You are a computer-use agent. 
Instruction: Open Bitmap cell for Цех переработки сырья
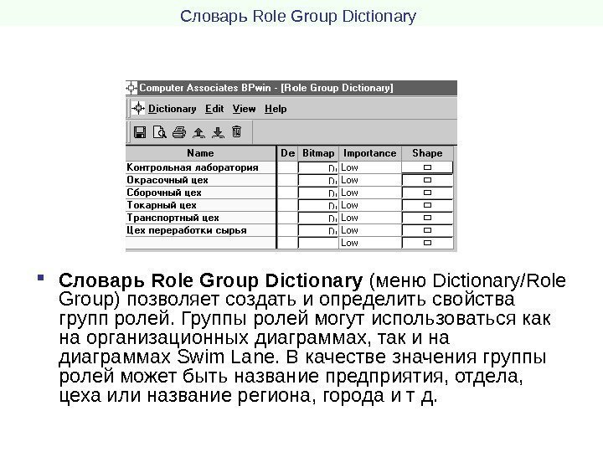pos(318,230)
